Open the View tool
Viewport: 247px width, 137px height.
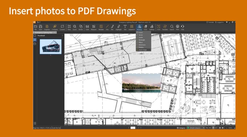pyautogui.click(x=69, y=27)
